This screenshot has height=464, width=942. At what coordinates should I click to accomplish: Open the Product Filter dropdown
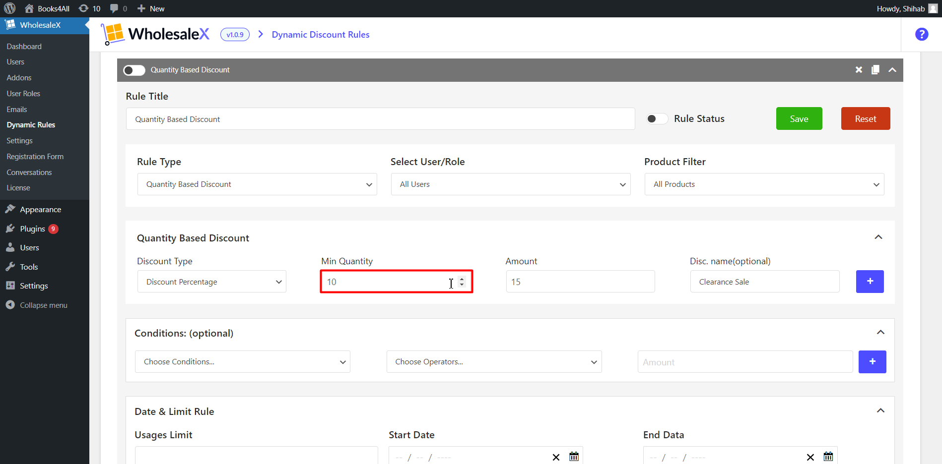pyautogui.click(x=764, y=184)
